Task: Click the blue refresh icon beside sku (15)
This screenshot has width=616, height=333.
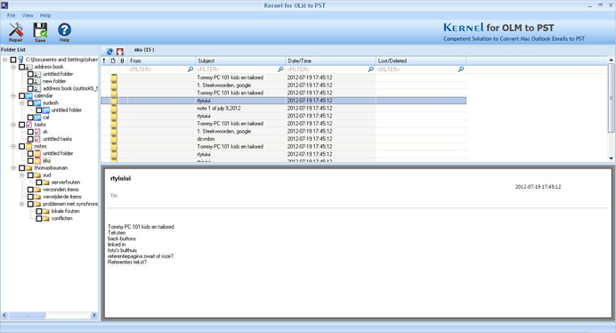Action: pyautogui.click(x=109, y=52)
